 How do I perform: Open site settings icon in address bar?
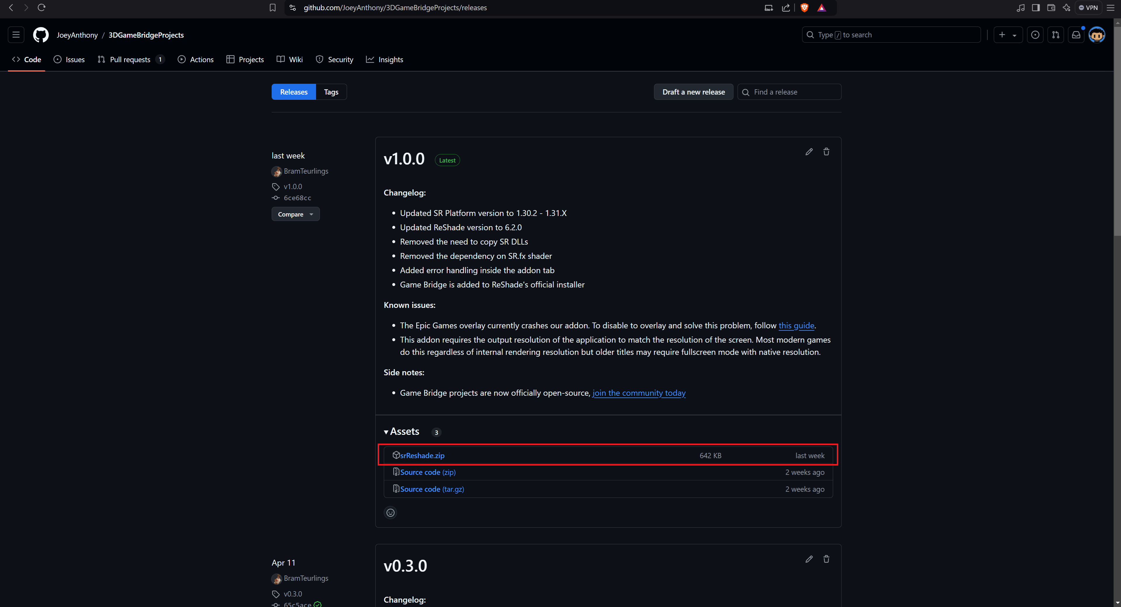tap(292, 7)
